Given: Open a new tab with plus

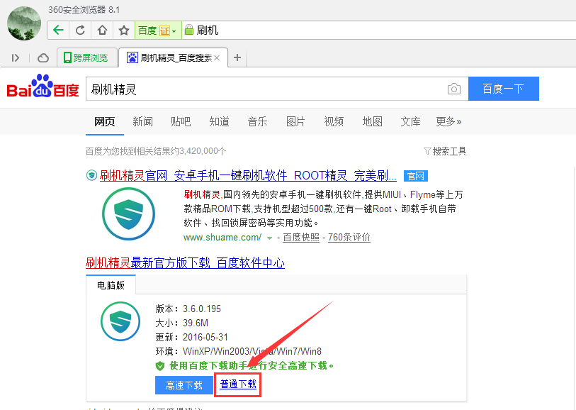Looking at the screenshot, I should (237, 57).
